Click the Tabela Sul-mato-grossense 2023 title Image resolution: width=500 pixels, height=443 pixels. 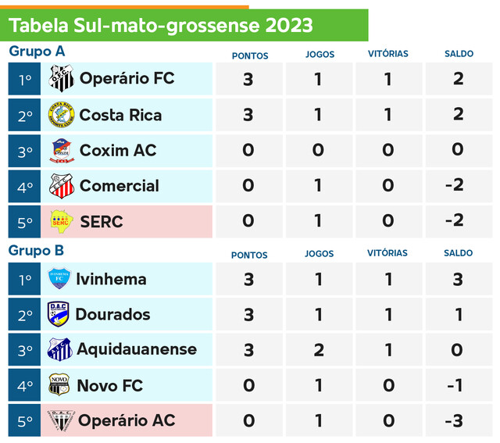[160, 26]
